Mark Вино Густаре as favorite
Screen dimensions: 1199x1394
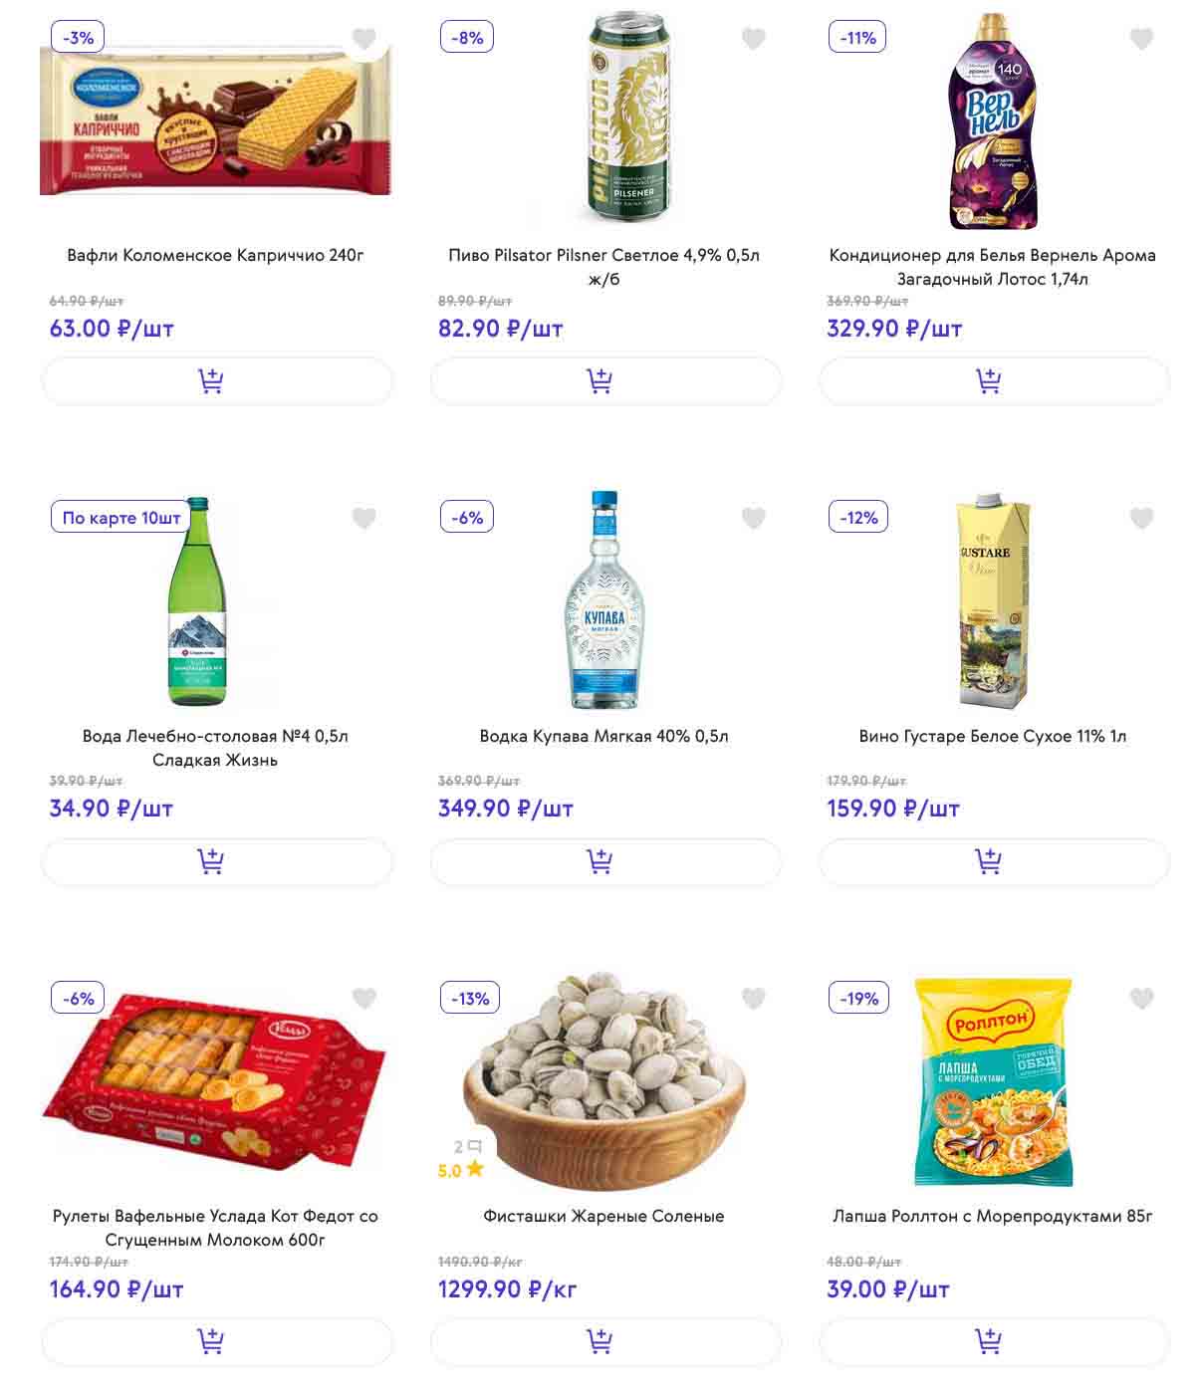1141,518
